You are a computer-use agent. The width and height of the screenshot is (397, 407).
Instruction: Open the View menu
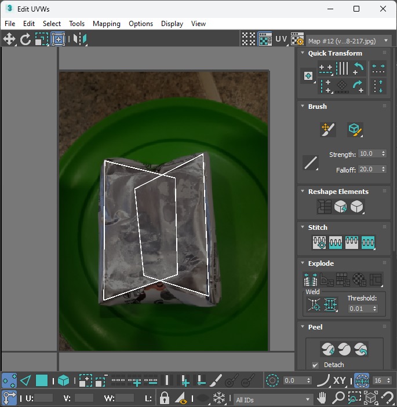(198, 24)
